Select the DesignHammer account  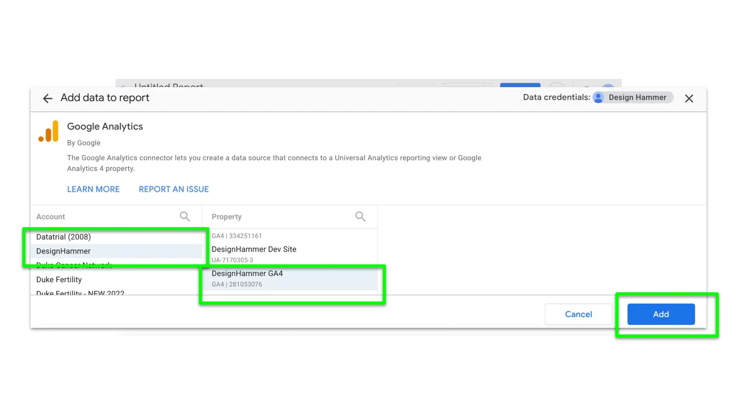[64, 251]
